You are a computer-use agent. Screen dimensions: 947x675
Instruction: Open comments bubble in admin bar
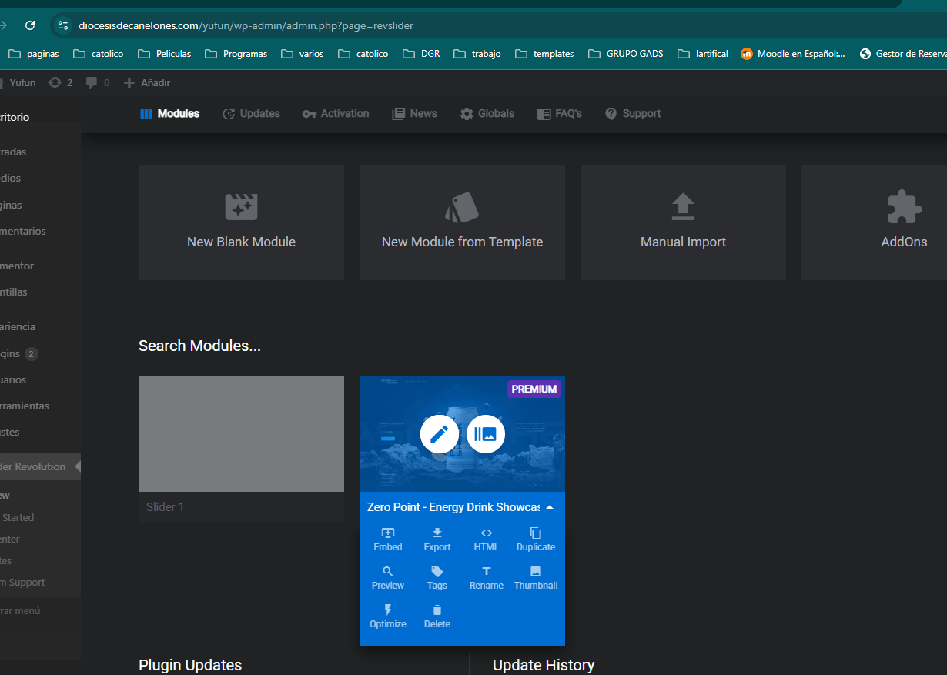coord(98,82)
